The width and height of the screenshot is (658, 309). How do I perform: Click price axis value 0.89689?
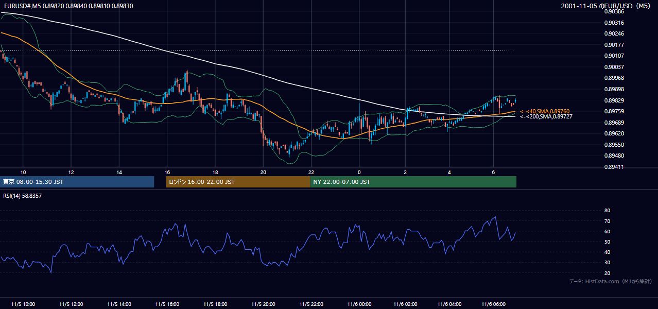614,123
